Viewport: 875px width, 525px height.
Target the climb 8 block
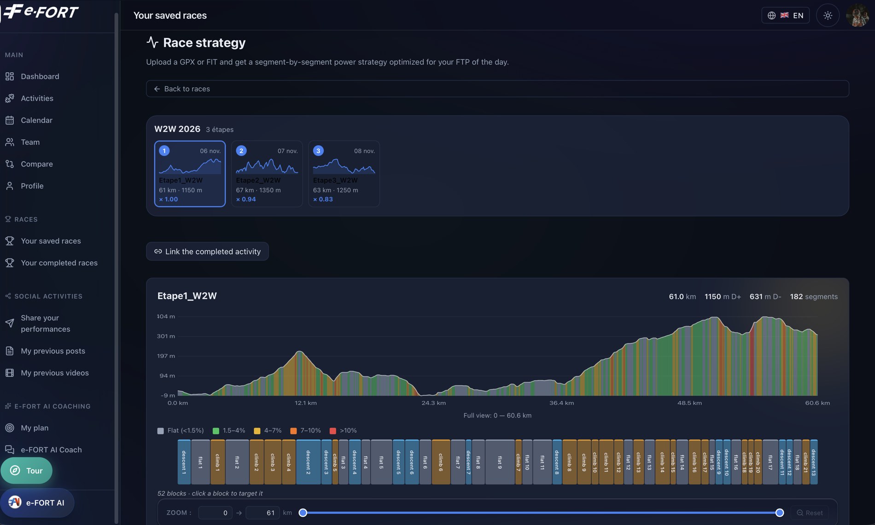tap(570, 462)
